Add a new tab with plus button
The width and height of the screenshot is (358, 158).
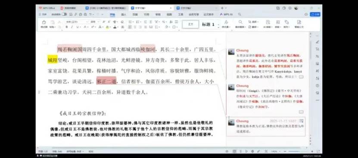[222, 8]
